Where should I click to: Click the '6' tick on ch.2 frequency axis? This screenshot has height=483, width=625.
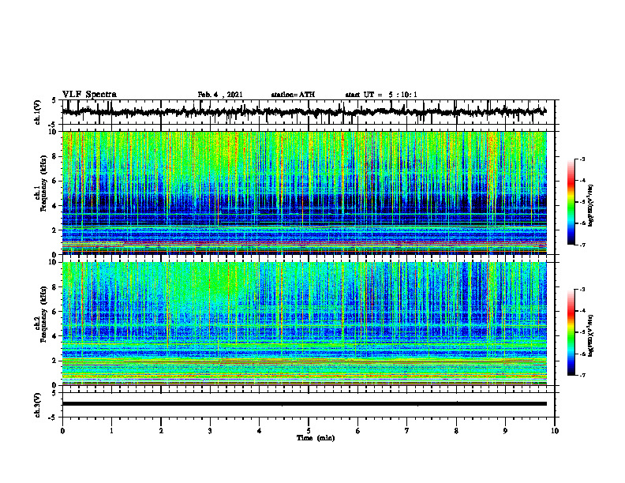click(54, 312)
